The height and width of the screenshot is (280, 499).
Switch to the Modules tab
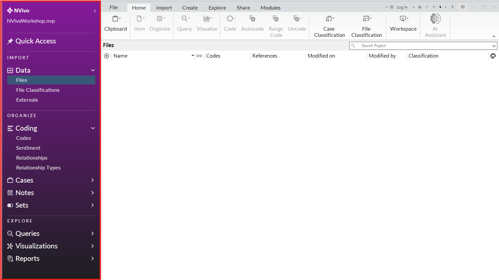point(271,8)
